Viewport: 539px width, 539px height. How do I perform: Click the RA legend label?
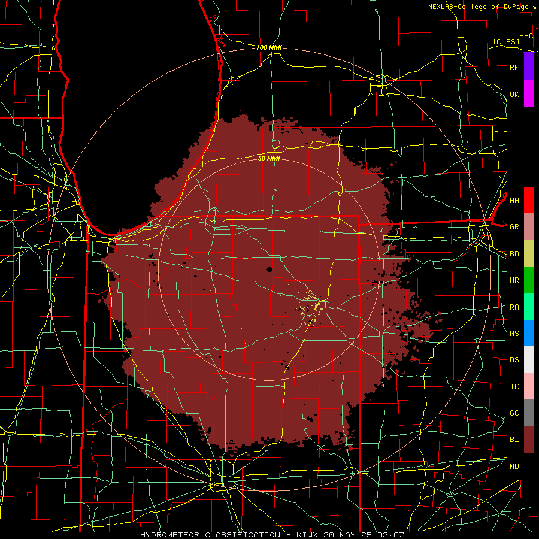pyautogui.click(x=514, y=307)
